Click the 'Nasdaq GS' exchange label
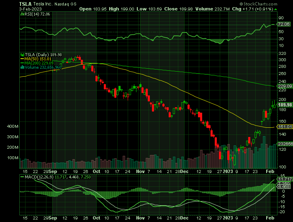Viewport: 293px width, 222px height. tap(66, 4)
